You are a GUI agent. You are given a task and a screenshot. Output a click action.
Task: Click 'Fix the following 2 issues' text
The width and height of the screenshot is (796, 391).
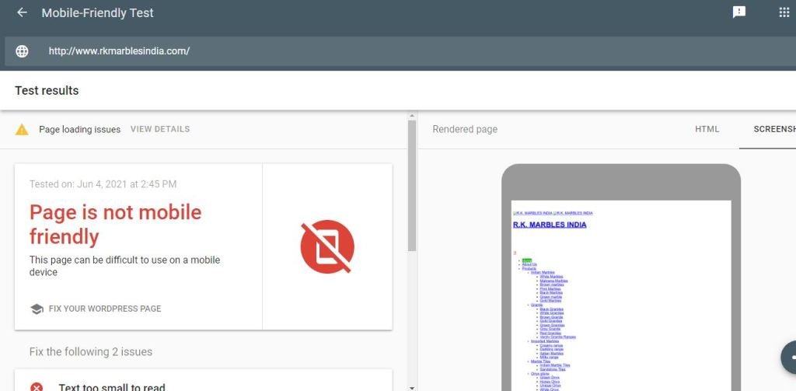pos(91,351)
